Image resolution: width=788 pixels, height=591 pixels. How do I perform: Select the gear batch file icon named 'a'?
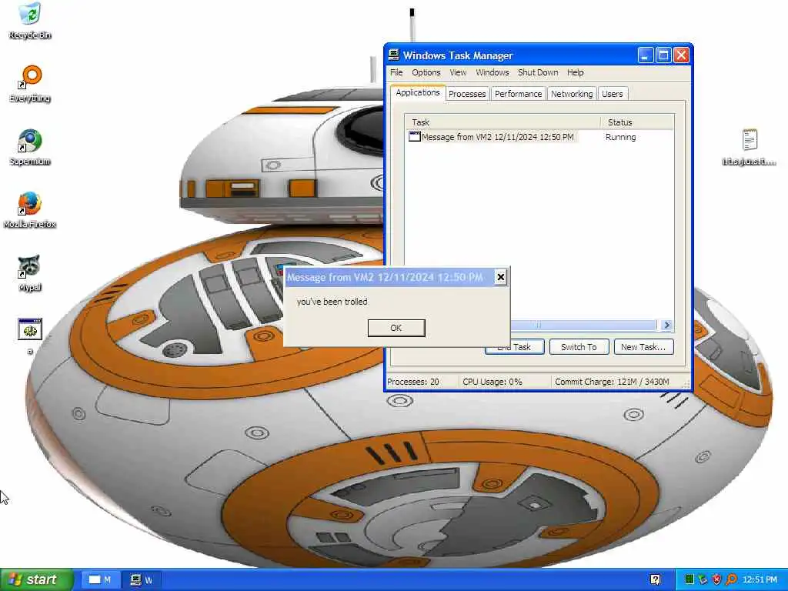pyautogui.click(x=30, y=336)
